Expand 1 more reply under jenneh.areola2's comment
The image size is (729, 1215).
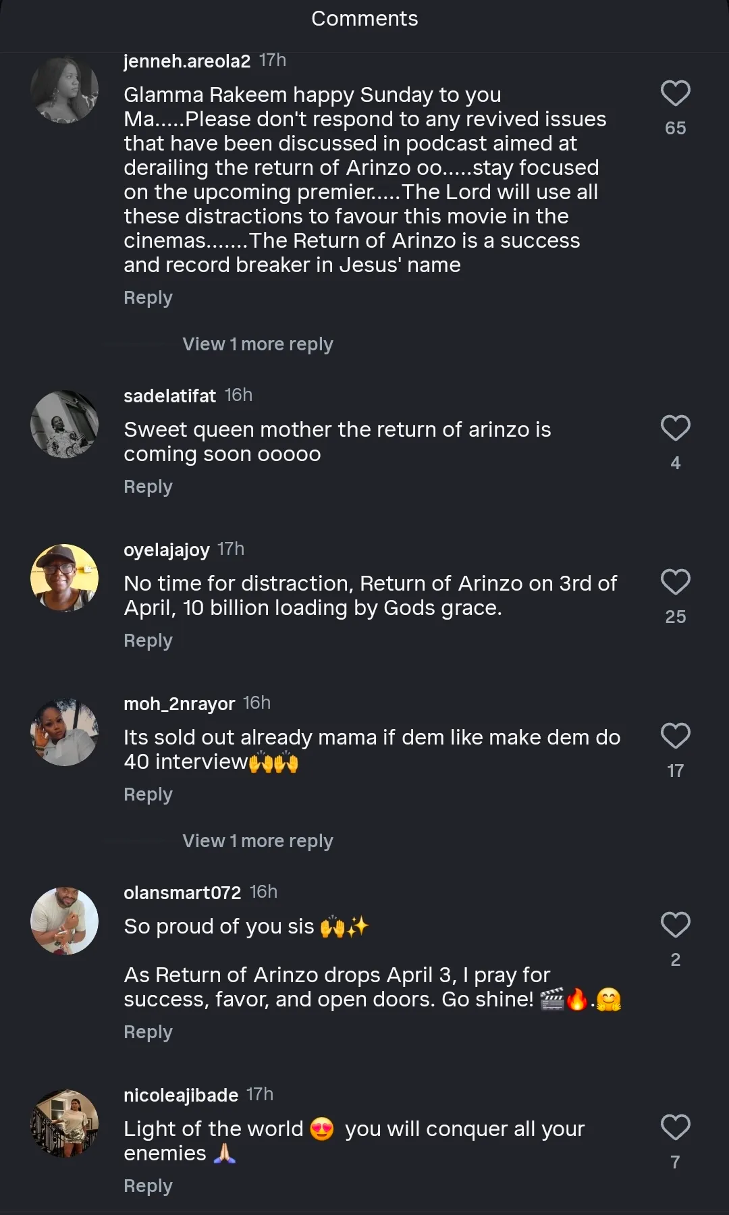(x=257, y=344)
